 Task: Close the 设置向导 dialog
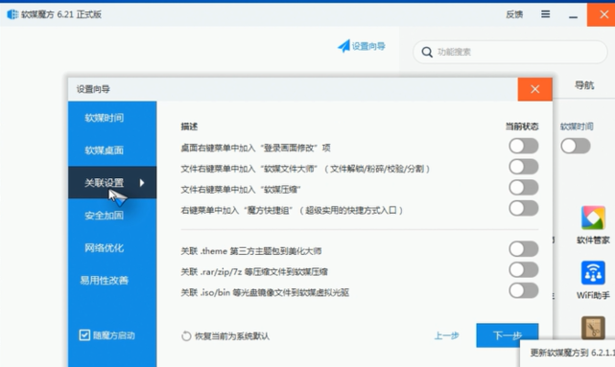point(535,89)
